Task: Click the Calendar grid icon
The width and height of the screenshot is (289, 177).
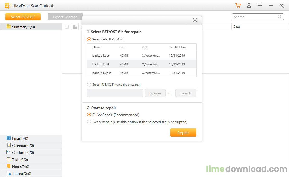Action: coord(9,145)
